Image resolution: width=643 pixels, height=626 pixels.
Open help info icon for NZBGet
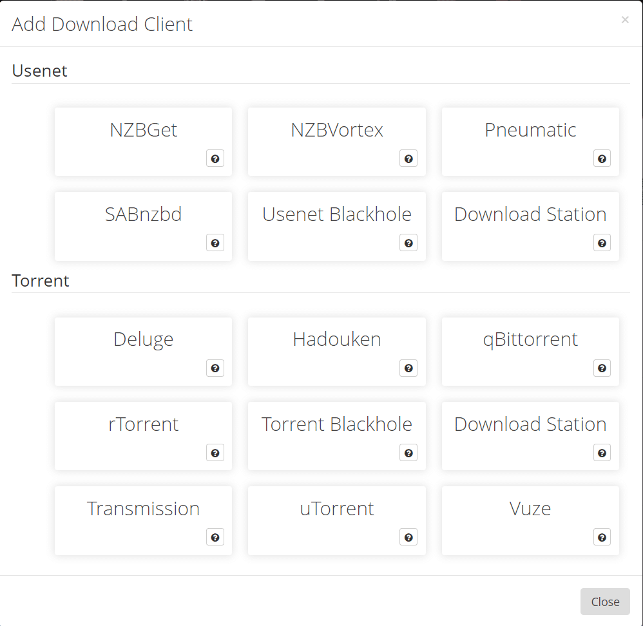pos(215,158)
